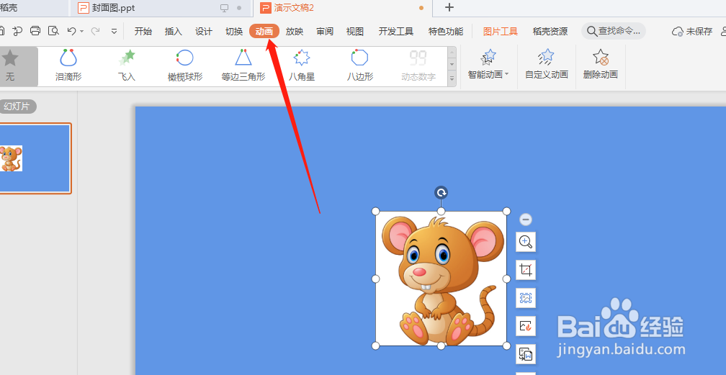The width and height of the screenshot is (726, 375).
Task: Open the 特色功能 ribbon tab
Action: [x=446, y=32]
